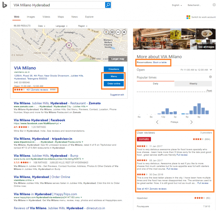
Task: Click Switch to work account link
Action: [204, 17]
